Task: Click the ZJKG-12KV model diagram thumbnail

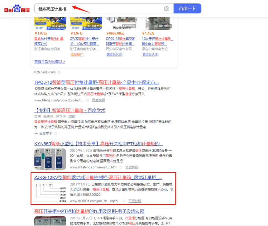Action: (50, 193)
